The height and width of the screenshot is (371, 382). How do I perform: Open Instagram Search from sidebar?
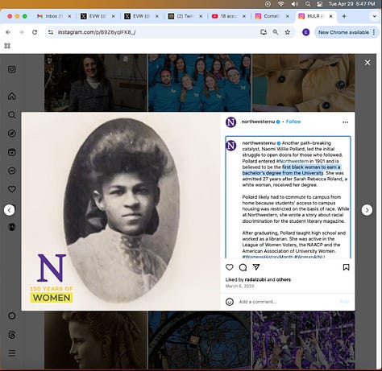pyautogui.click(x=12, y=115)
